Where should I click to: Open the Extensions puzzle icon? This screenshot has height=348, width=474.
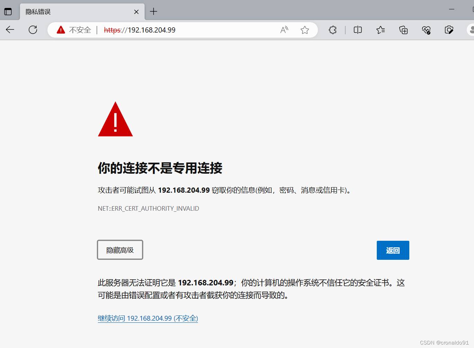tap(332, 30)
